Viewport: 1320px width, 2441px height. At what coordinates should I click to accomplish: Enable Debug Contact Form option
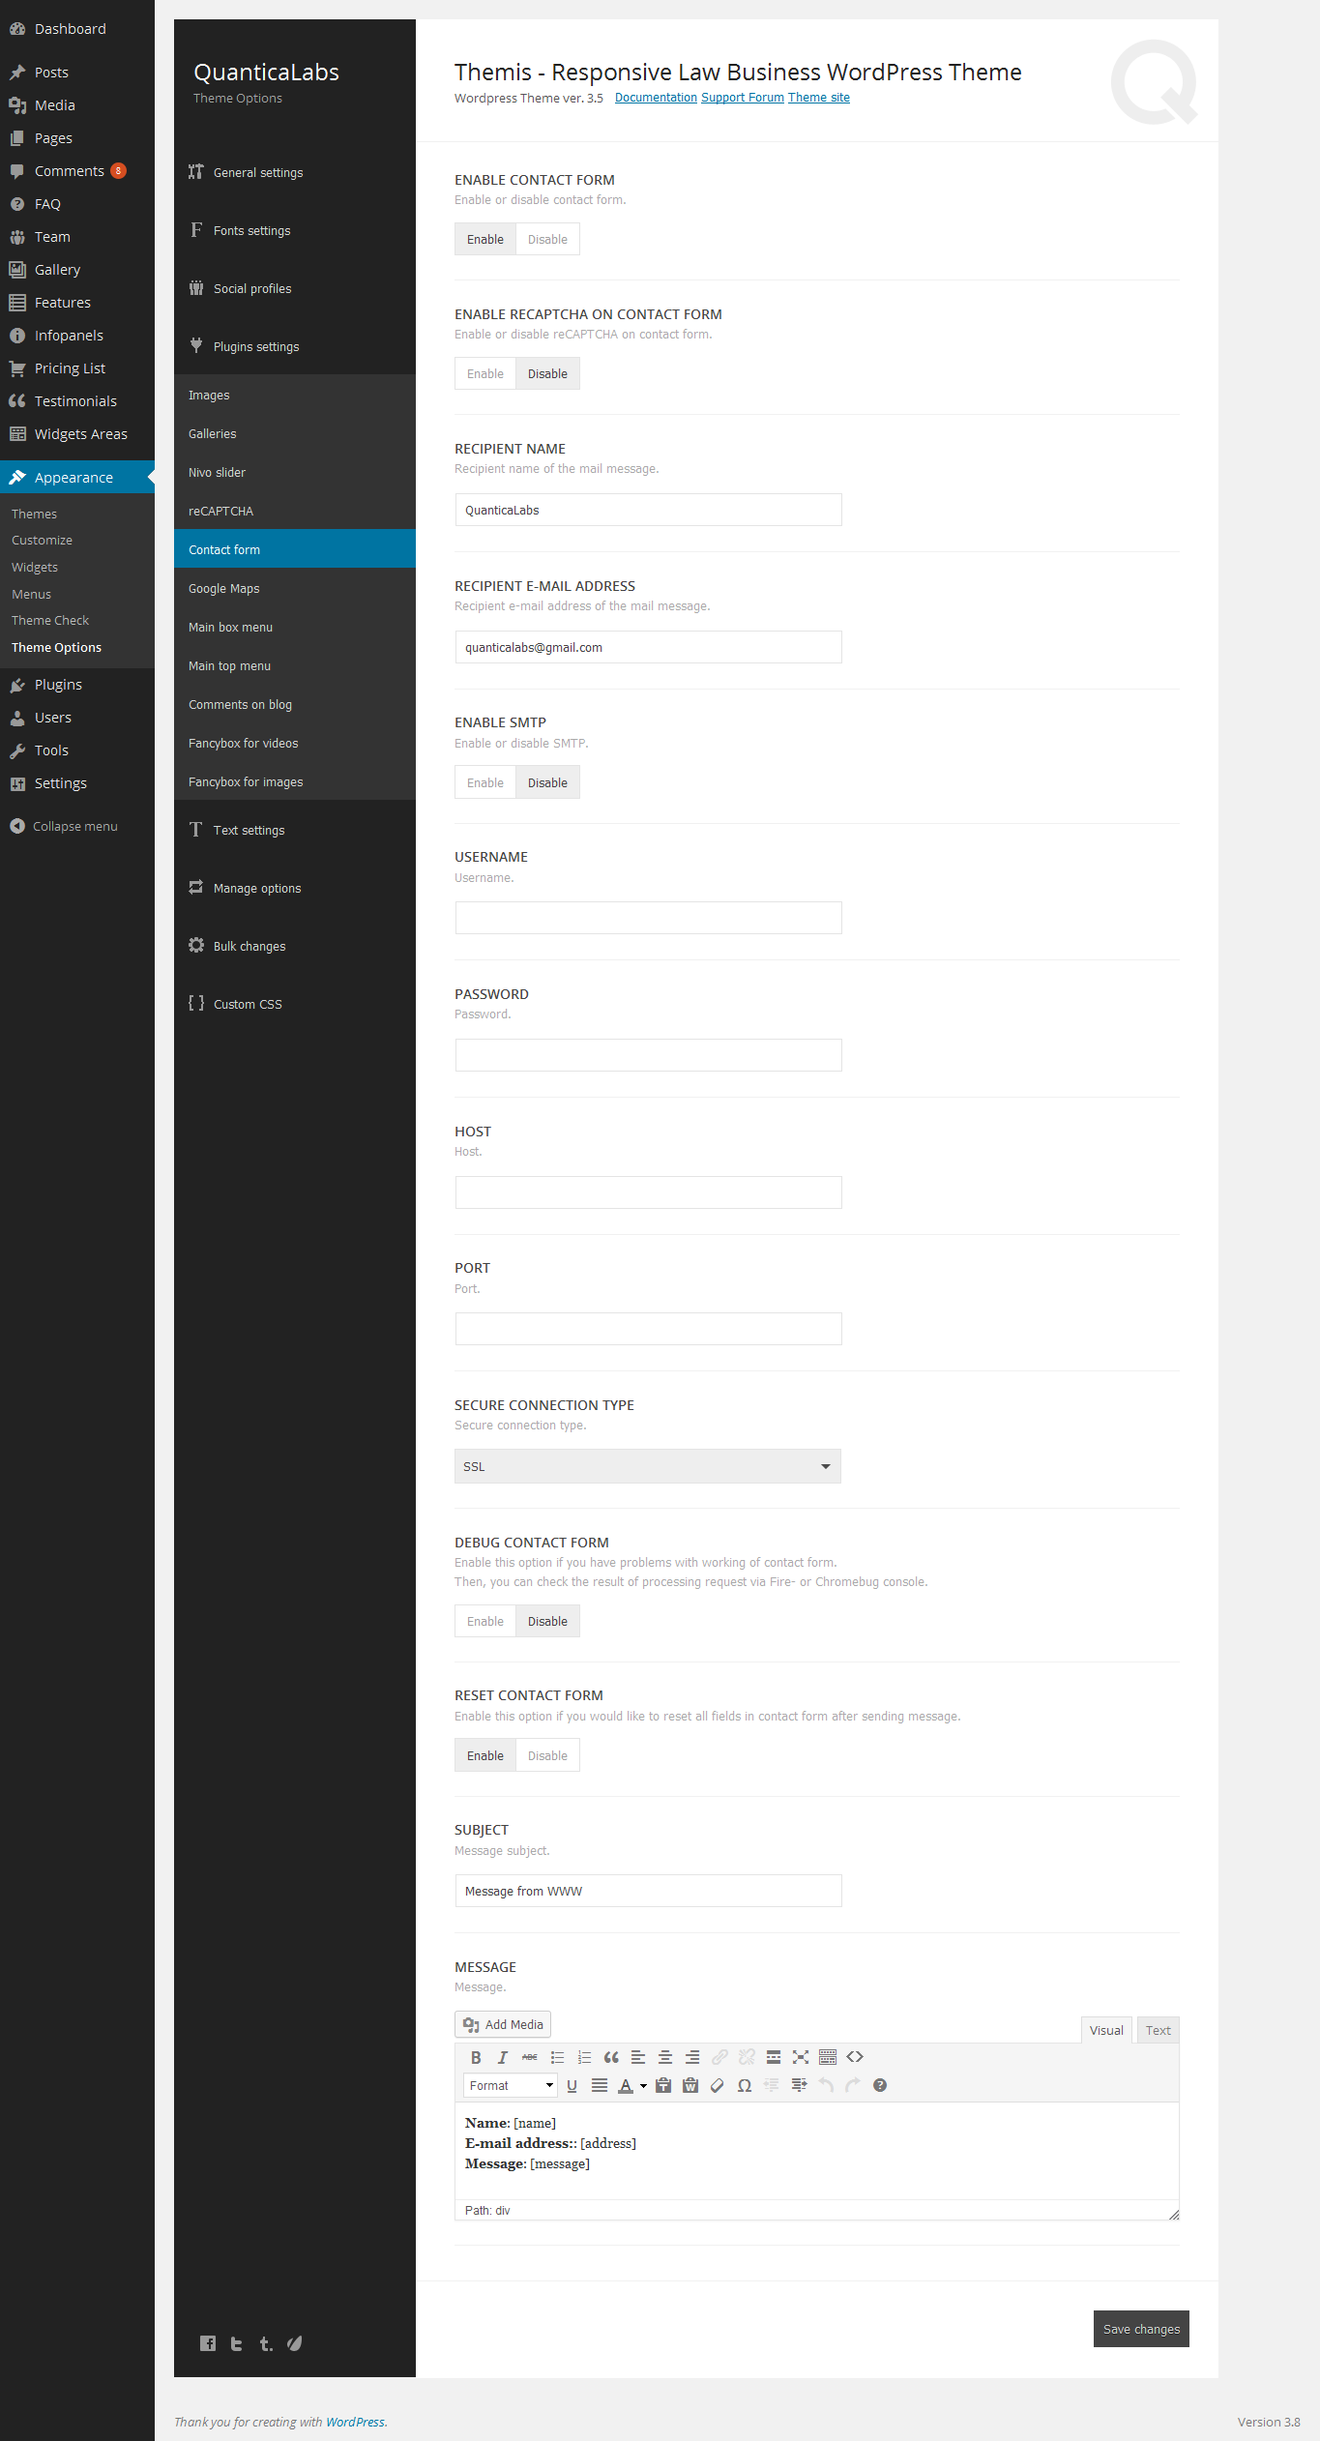point(485,1621)
